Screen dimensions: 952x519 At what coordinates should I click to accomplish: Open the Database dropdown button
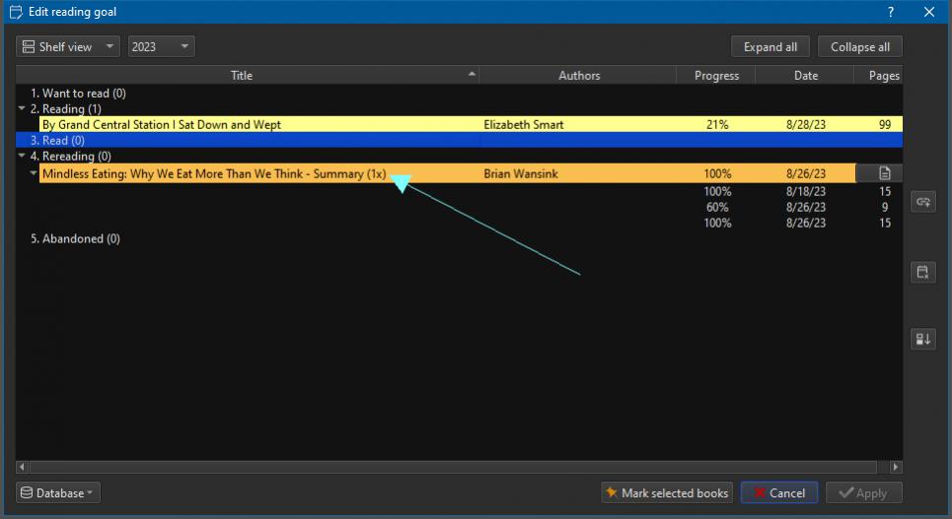pos(57,493)
